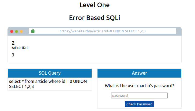Click the Level One heading
Screen dimensions: 195x111
click(95, 5)
